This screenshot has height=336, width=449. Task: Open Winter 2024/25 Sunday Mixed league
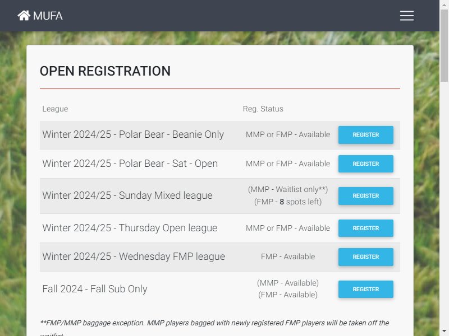tap(127, 195)
